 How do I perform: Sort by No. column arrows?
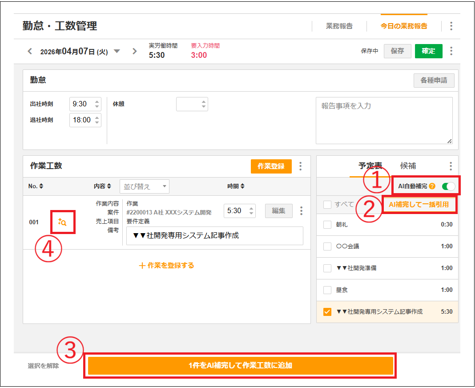41,186
